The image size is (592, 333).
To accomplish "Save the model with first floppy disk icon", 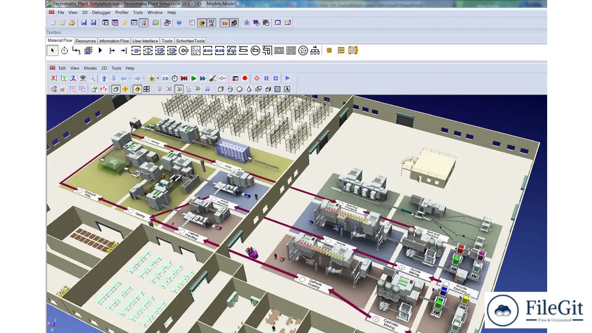I will [84, 23].
